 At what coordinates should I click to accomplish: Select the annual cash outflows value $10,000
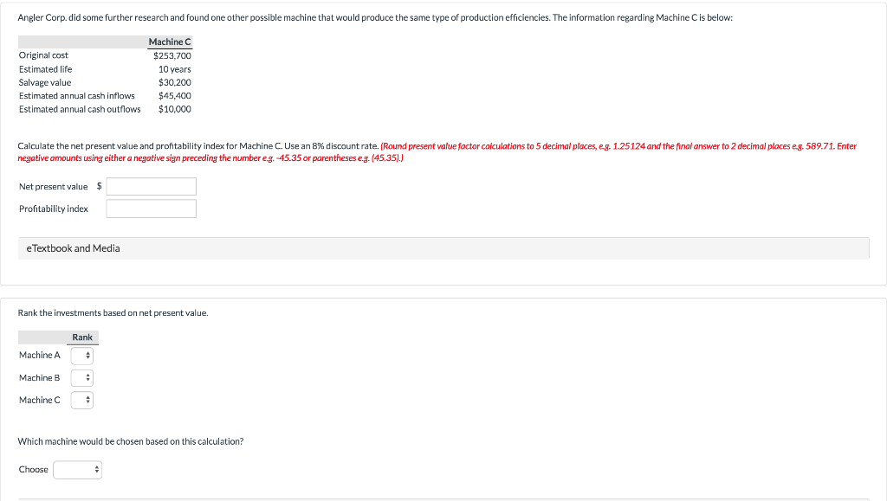(174, 109)
